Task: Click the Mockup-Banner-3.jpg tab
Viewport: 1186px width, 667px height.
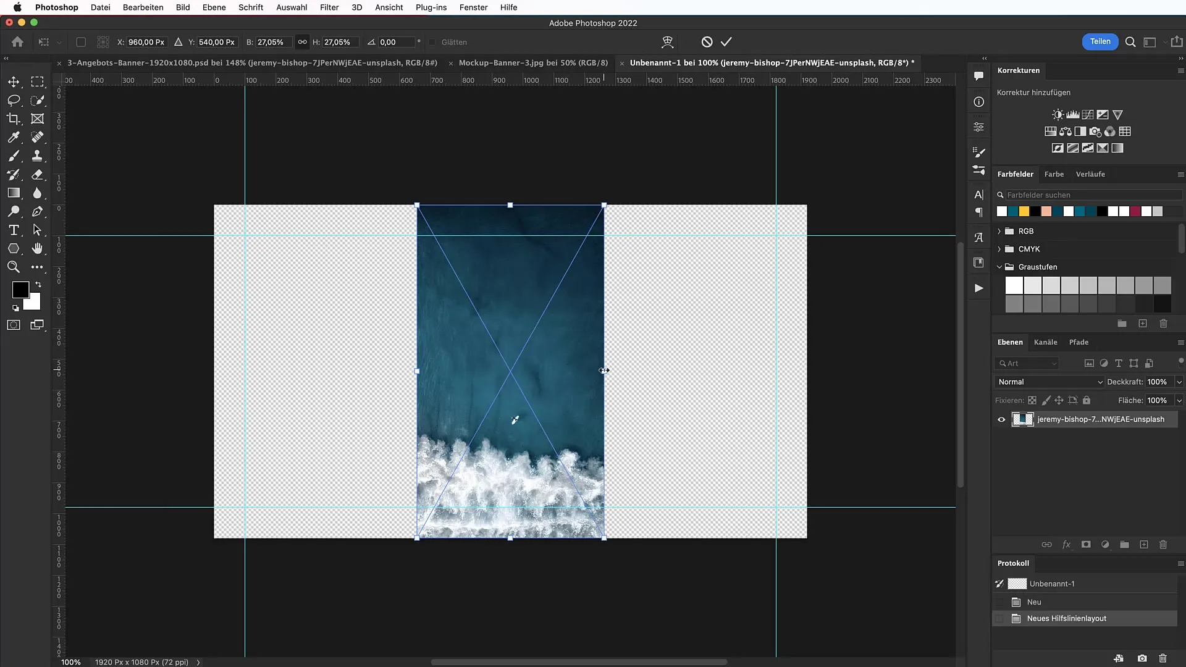Action: pyautogui.click(x=534, y=63)
